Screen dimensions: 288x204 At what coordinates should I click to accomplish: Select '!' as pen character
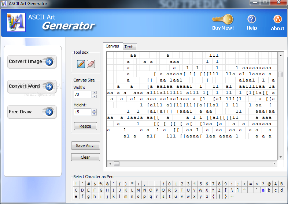[x=76, y=184]
